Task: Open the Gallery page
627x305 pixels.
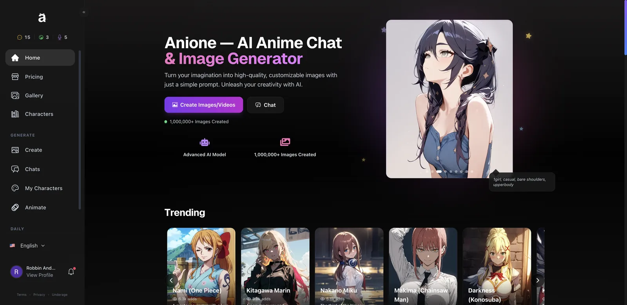Action: pyautogui.click(x=40, y=95)
